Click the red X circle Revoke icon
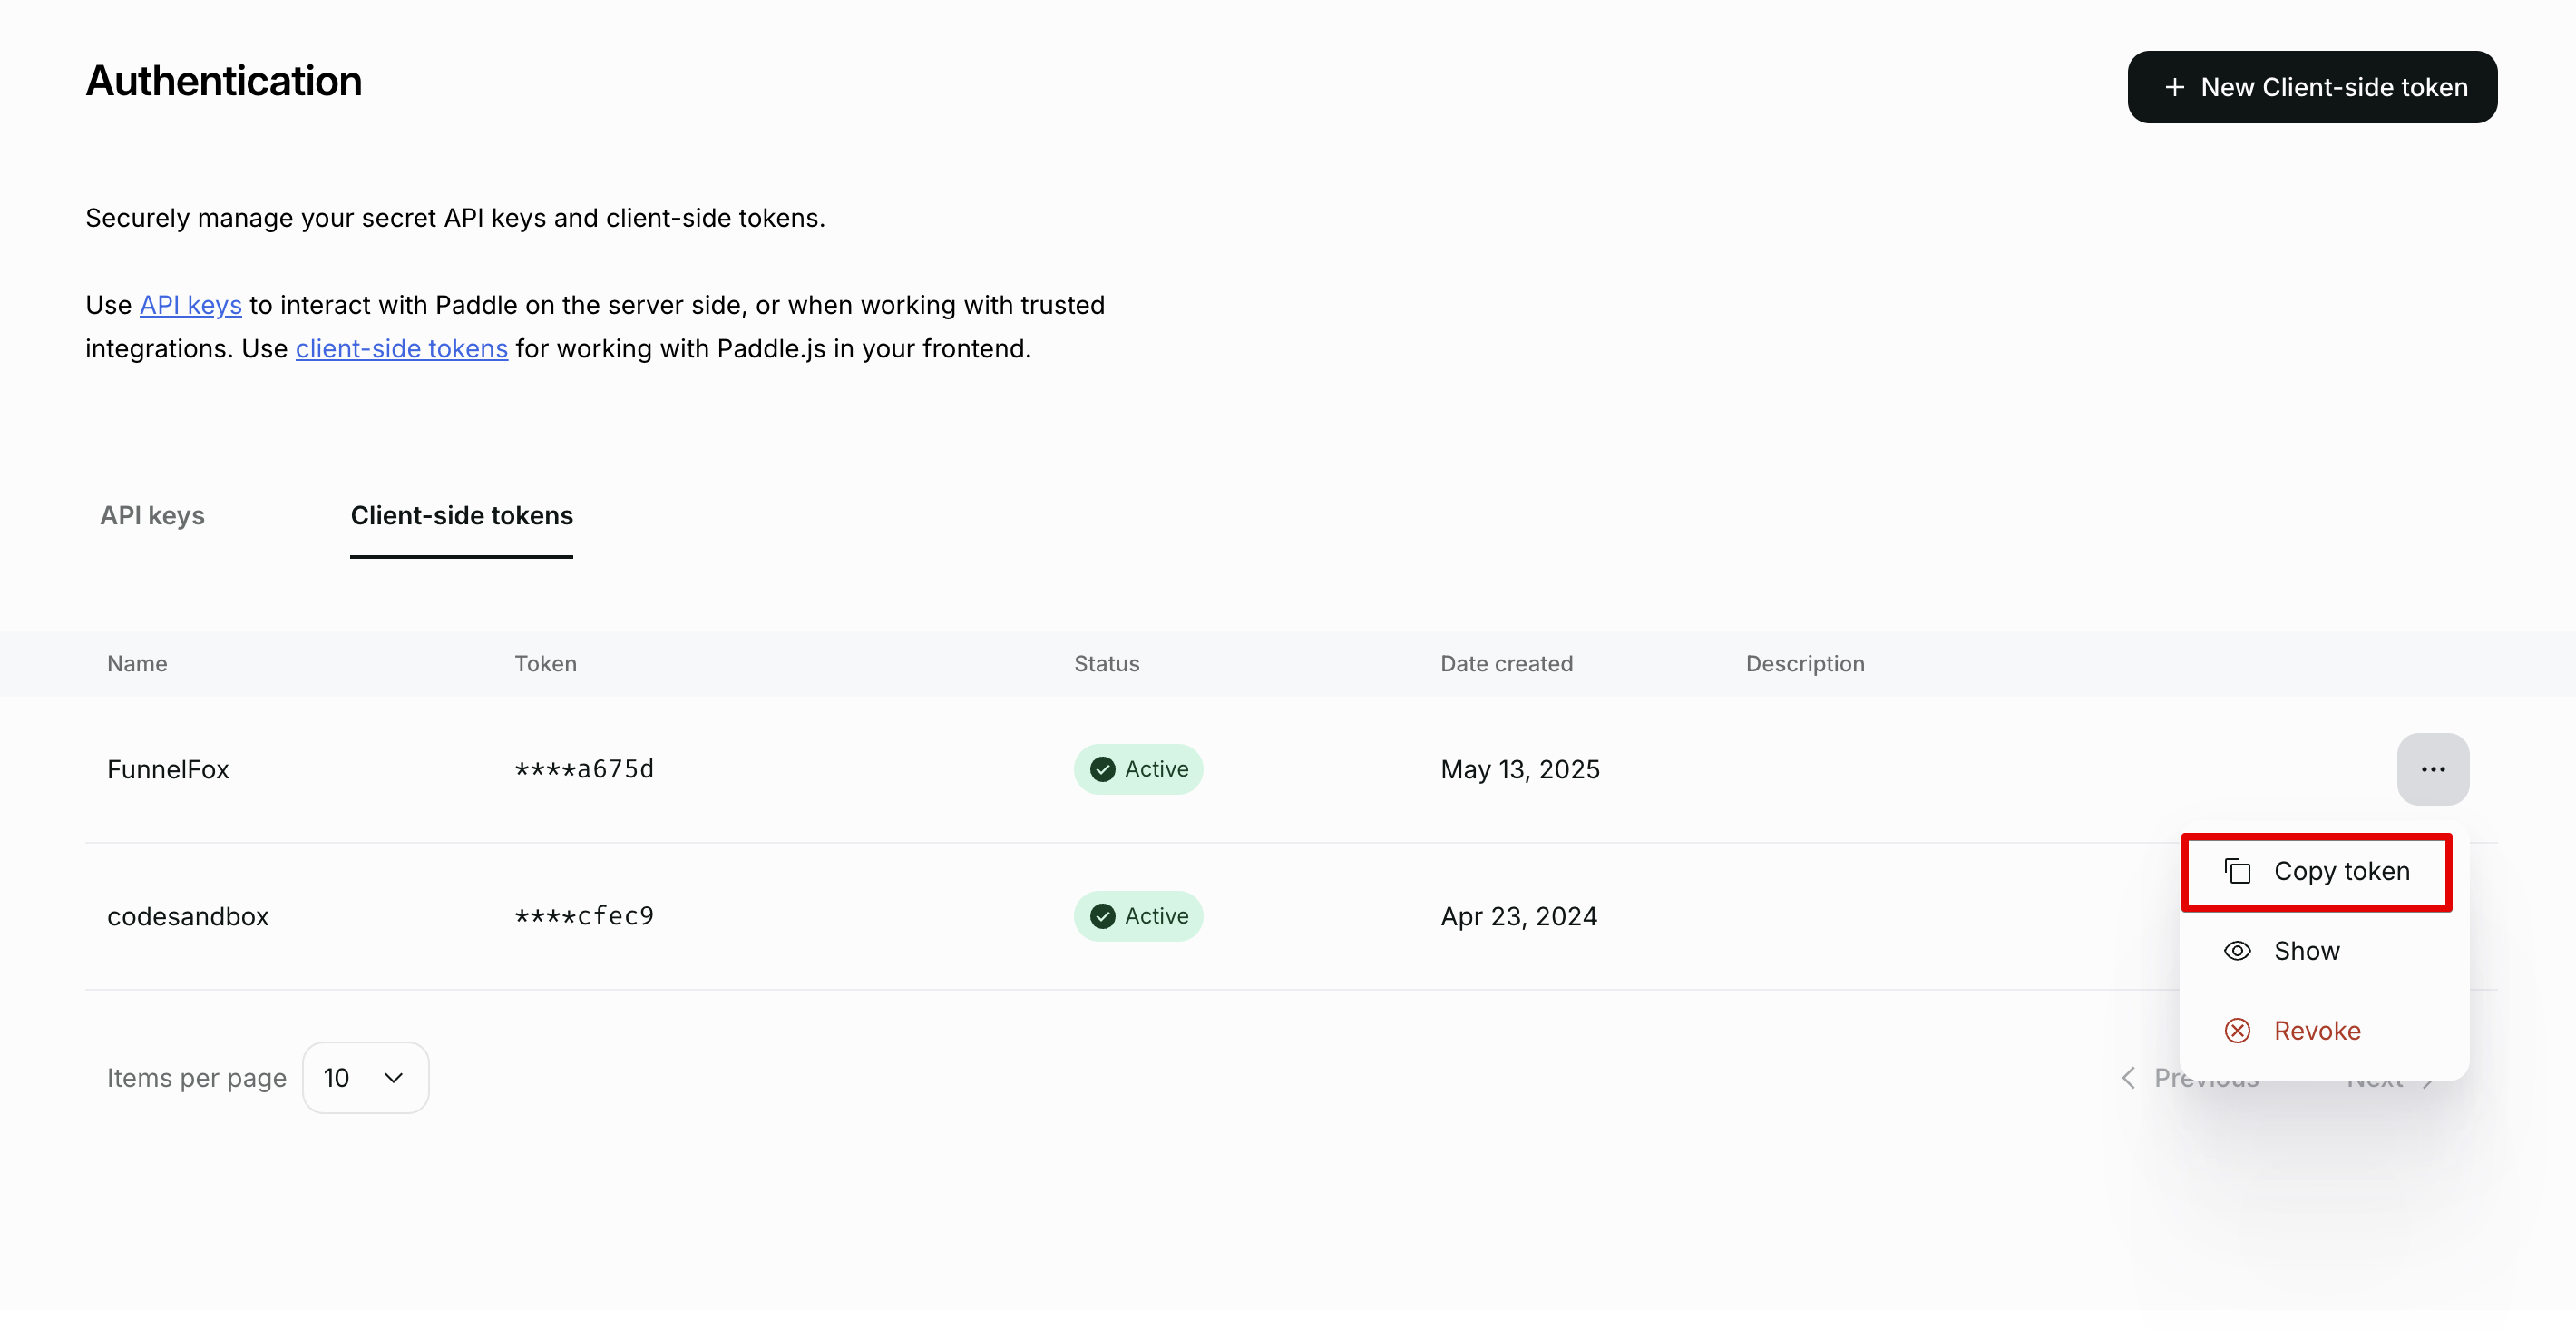The image size is (2576, 1330). click(x=2237, y=1030)
